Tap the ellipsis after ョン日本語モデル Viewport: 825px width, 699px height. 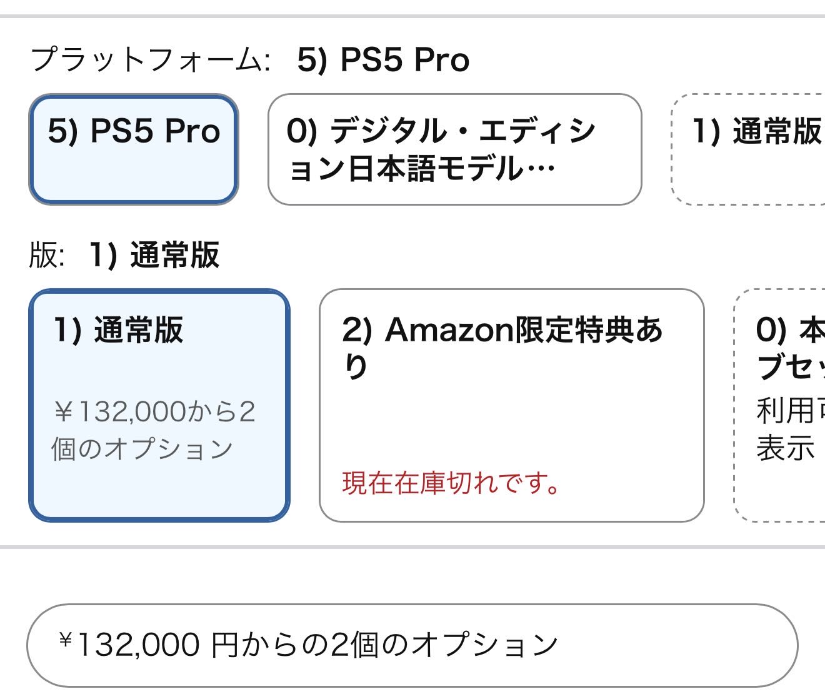541,169
